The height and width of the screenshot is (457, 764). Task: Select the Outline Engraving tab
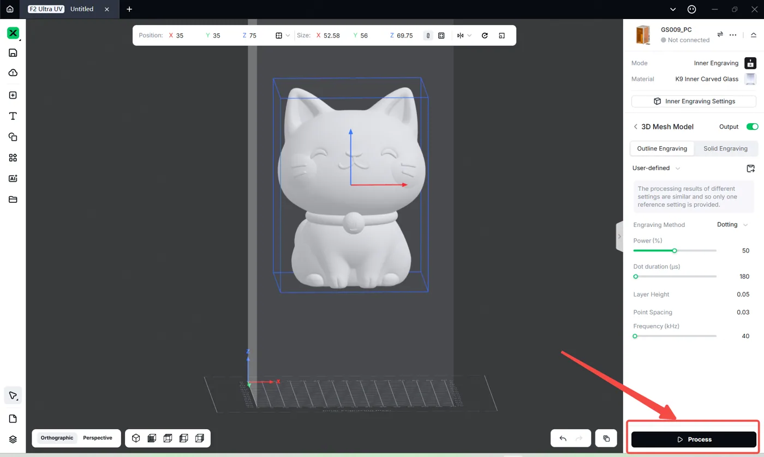662,148
